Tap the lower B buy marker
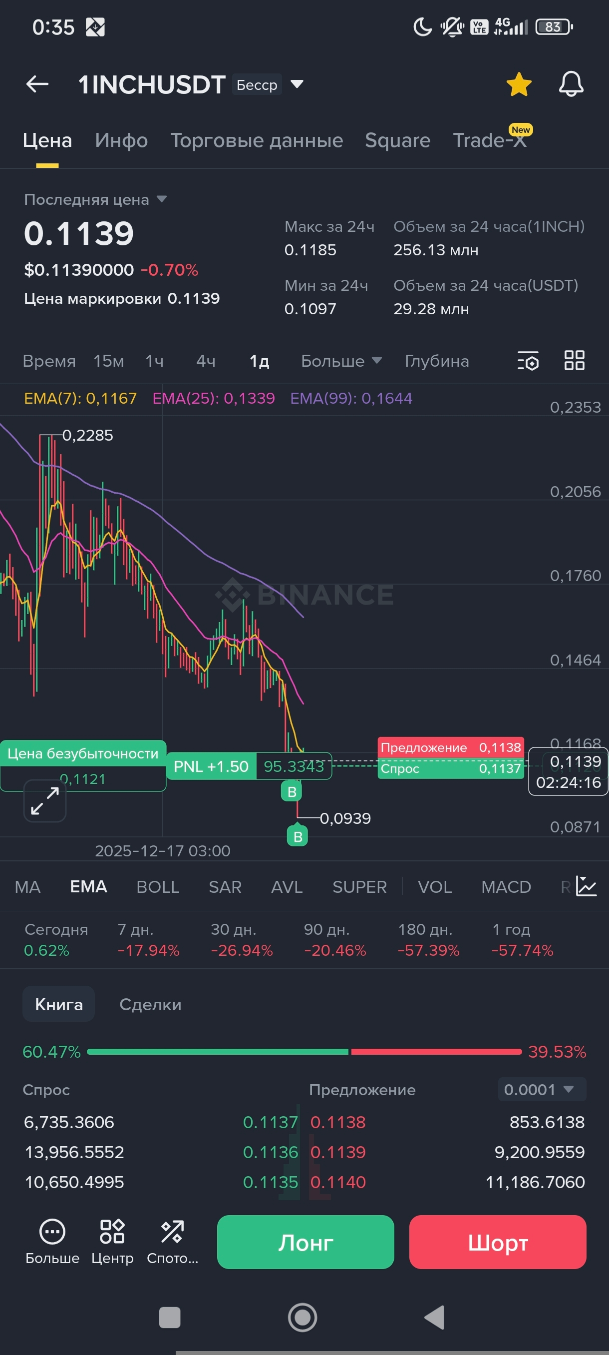The width and height of the screenshot is (609, 1355). tap(298, 836)
